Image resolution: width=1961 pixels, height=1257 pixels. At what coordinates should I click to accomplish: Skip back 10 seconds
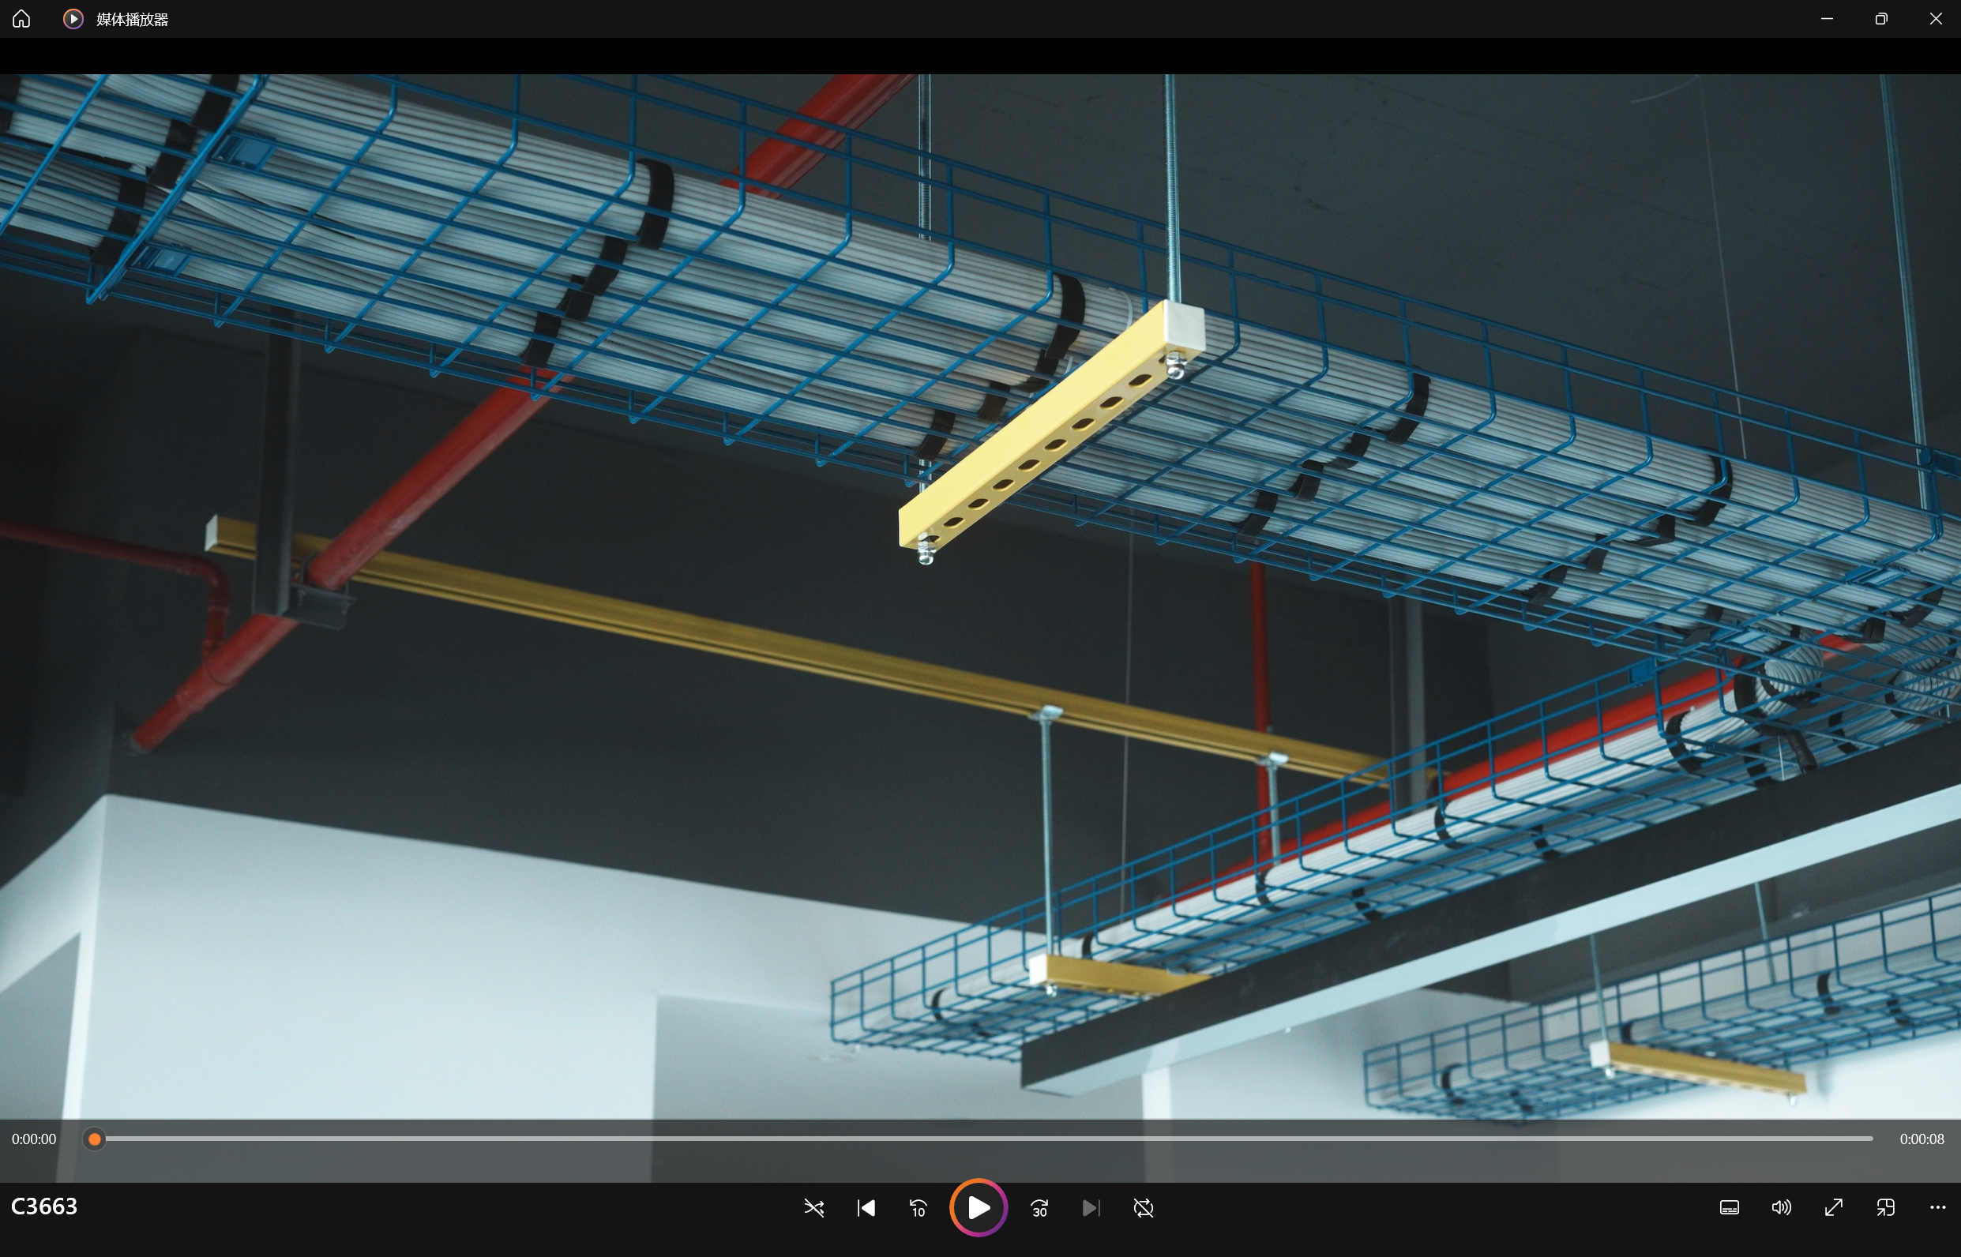click(919, 1208)
